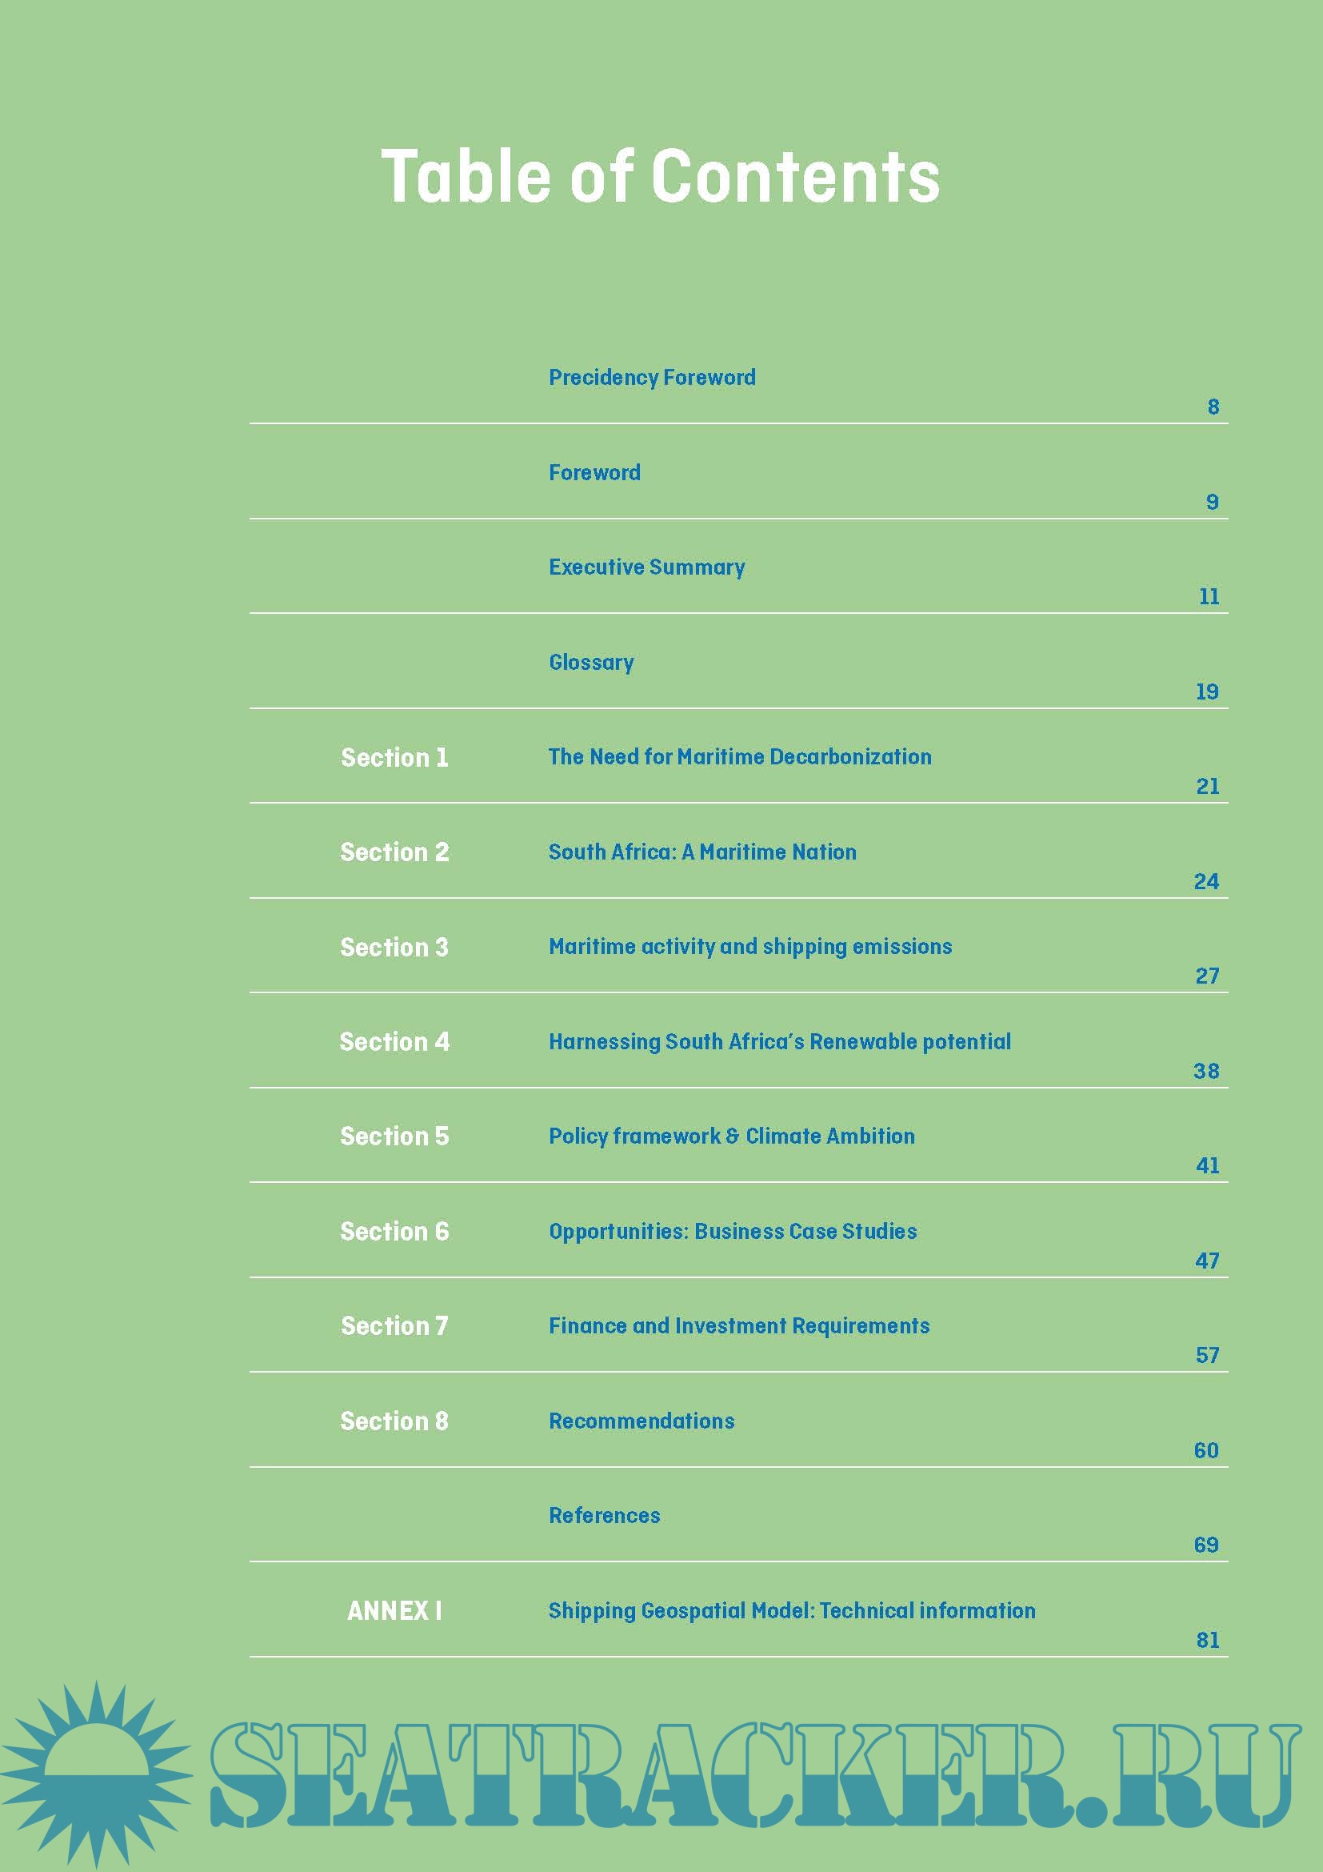The width and height of the screenshot is (1323, 1872).
Task: Open Maritime activity and shipping emissions
Action: tap(749, 947)
